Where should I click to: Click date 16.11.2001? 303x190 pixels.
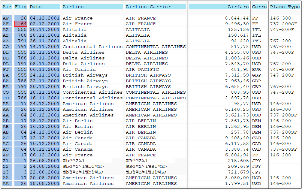click(x=45, y=98)
